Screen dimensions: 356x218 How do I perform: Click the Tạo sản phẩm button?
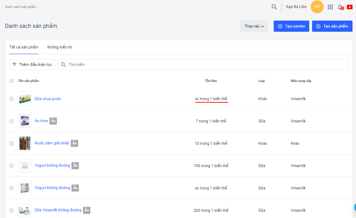tap(332, 26)
